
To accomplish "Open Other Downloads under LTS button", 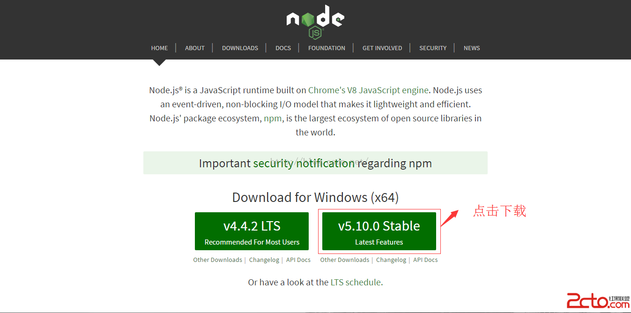I will click(217, 260).
